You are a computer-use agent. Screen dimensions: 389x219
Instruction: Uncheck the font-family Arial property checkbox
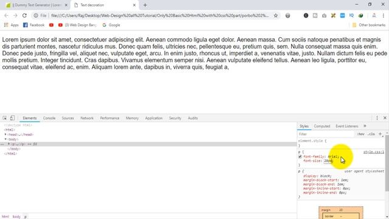[x=300, y=156]
